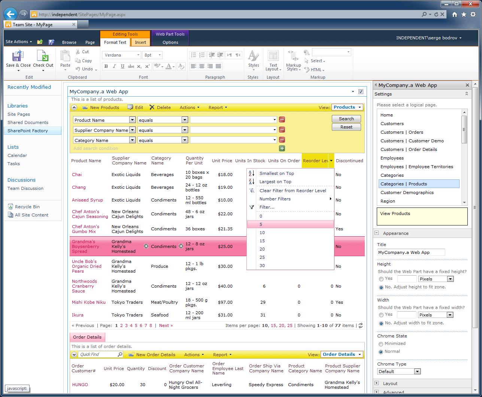Open Text Layout options
482x397 pixels.
[x=273, y=56]
